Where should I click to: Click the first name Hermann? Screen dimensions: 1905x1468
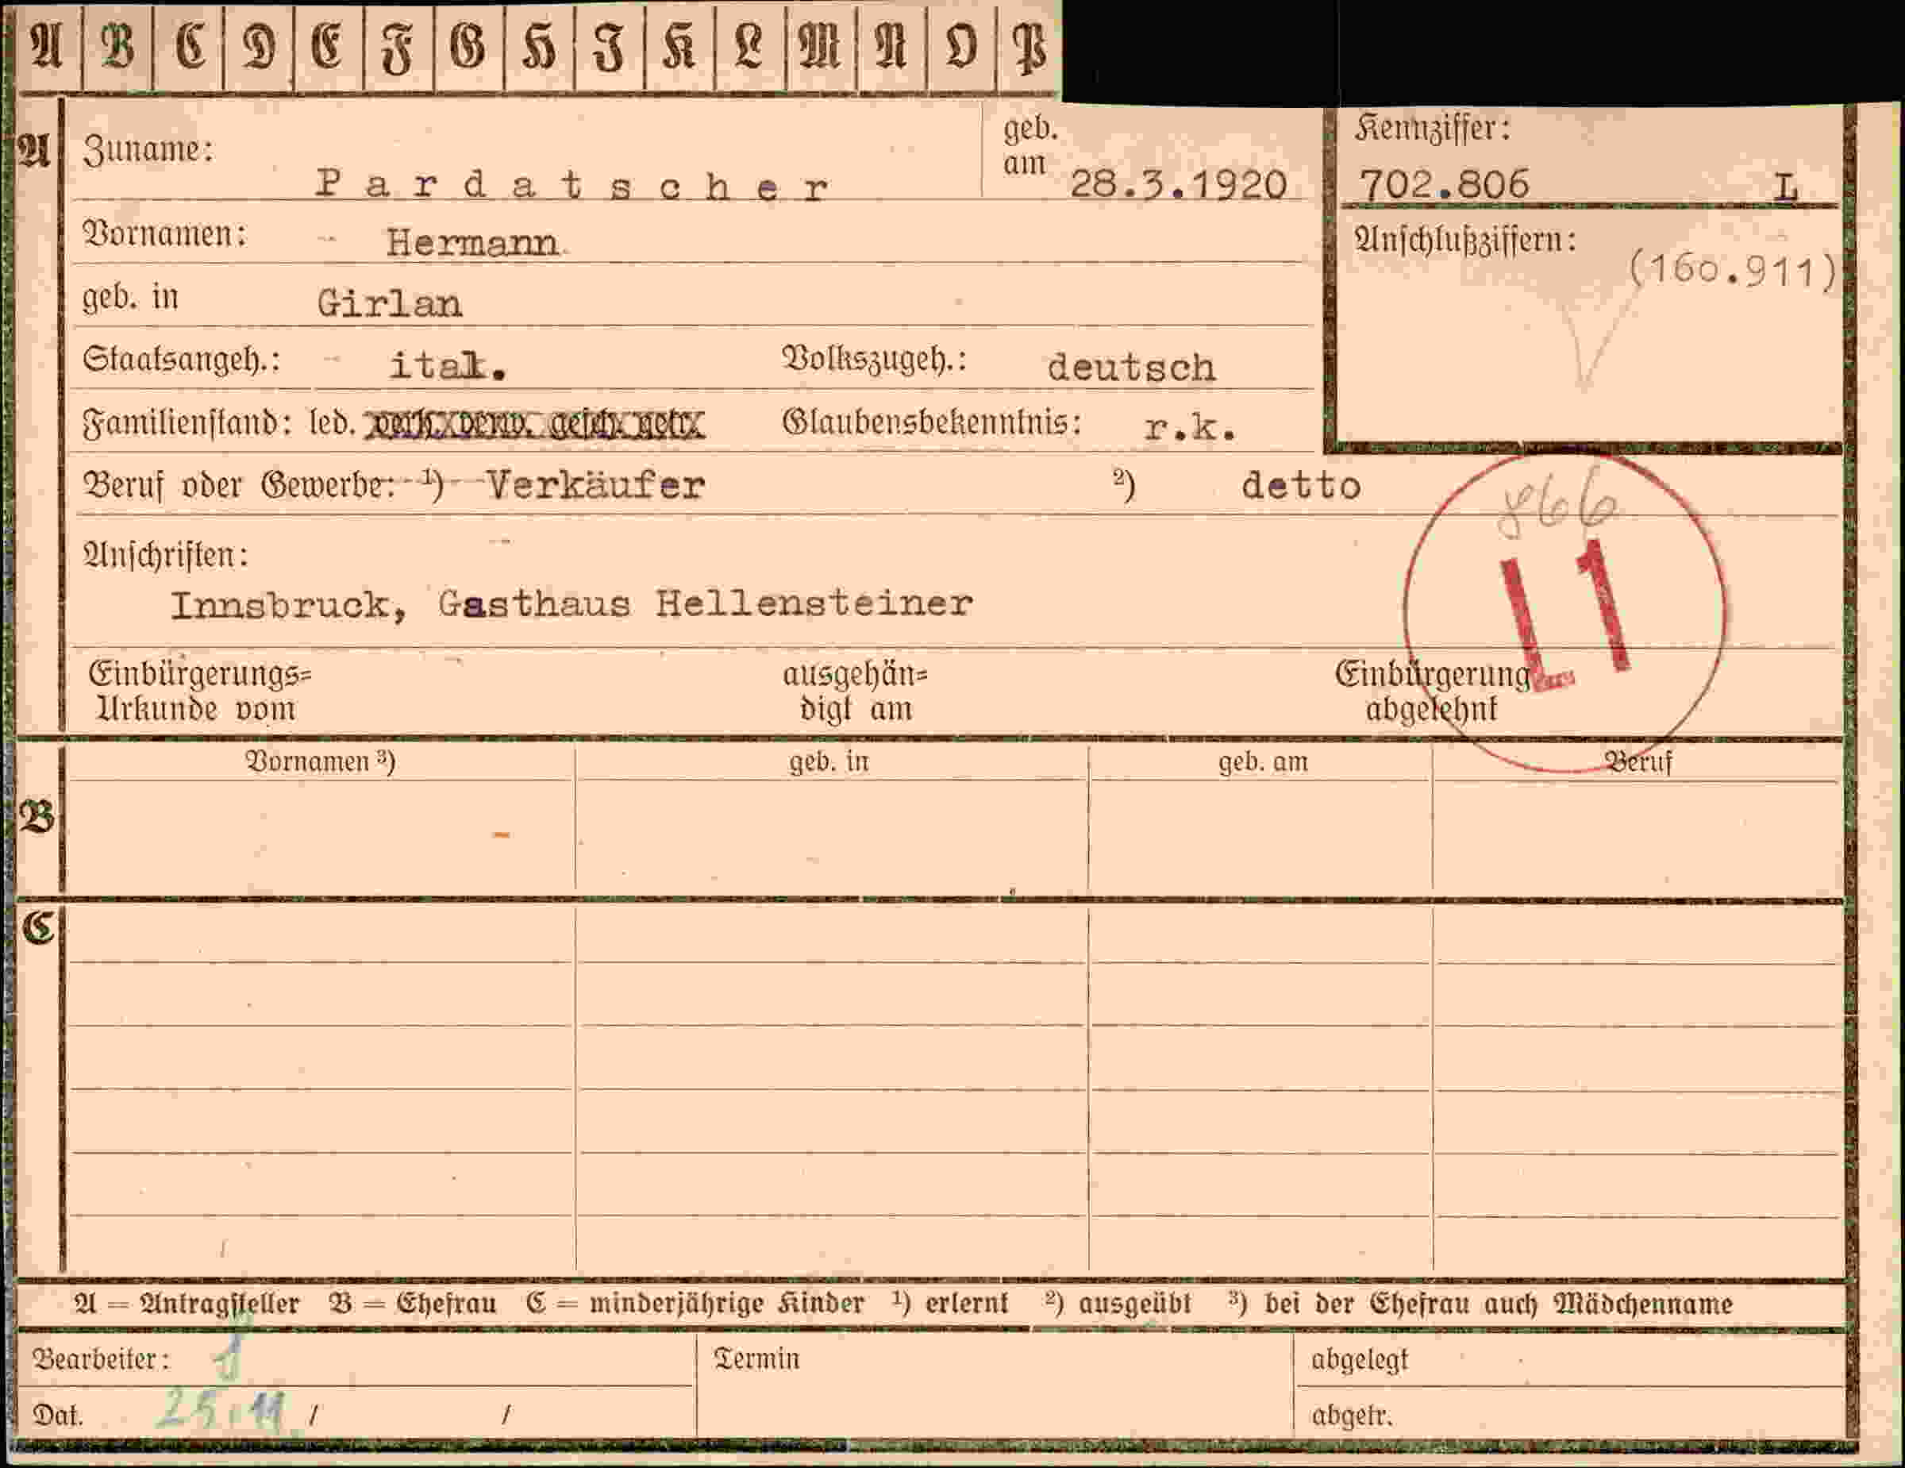pos(473,242)
